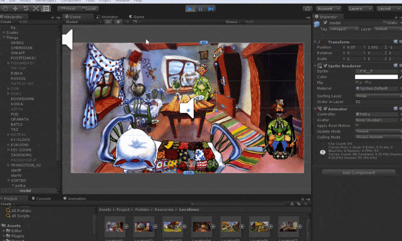
Task: Select the Hand tool
Action: [5, 8]
